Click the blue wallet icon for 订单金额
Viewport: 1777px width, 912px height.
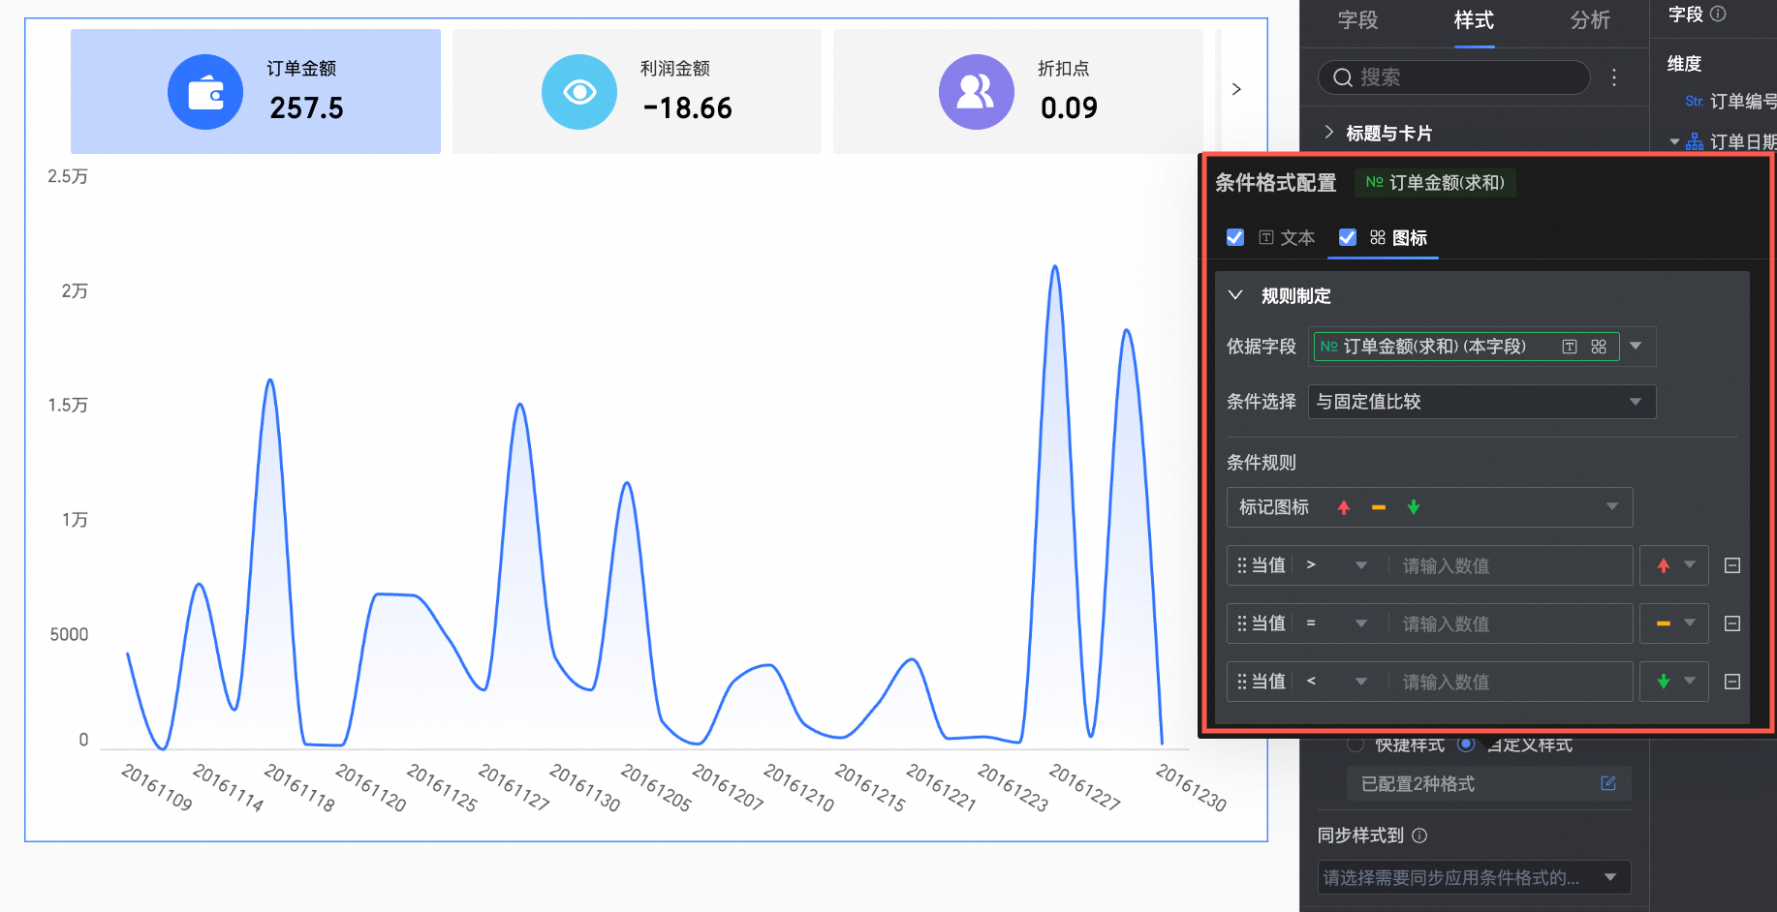(205, 92)
